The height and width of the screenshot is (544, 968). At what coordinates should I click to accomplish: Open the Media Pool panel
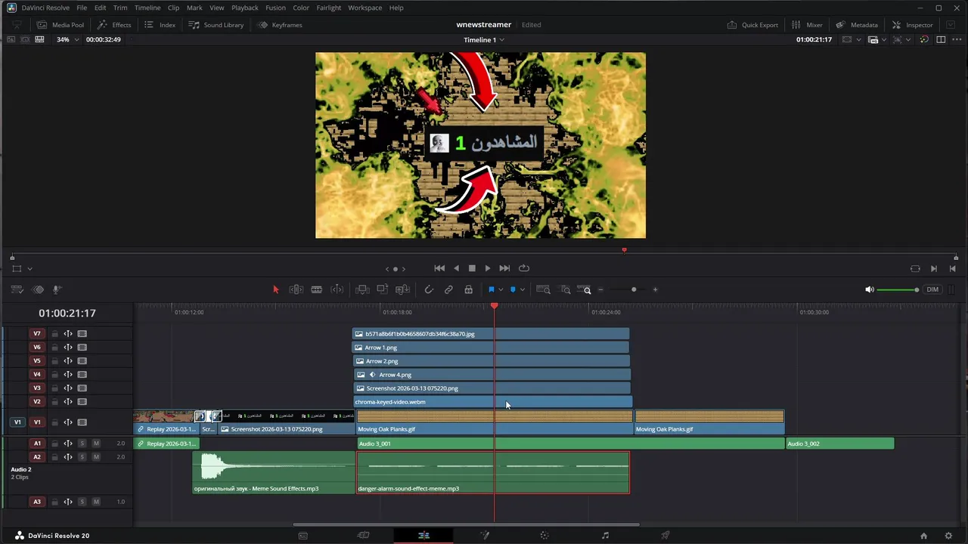coord(61,25)
